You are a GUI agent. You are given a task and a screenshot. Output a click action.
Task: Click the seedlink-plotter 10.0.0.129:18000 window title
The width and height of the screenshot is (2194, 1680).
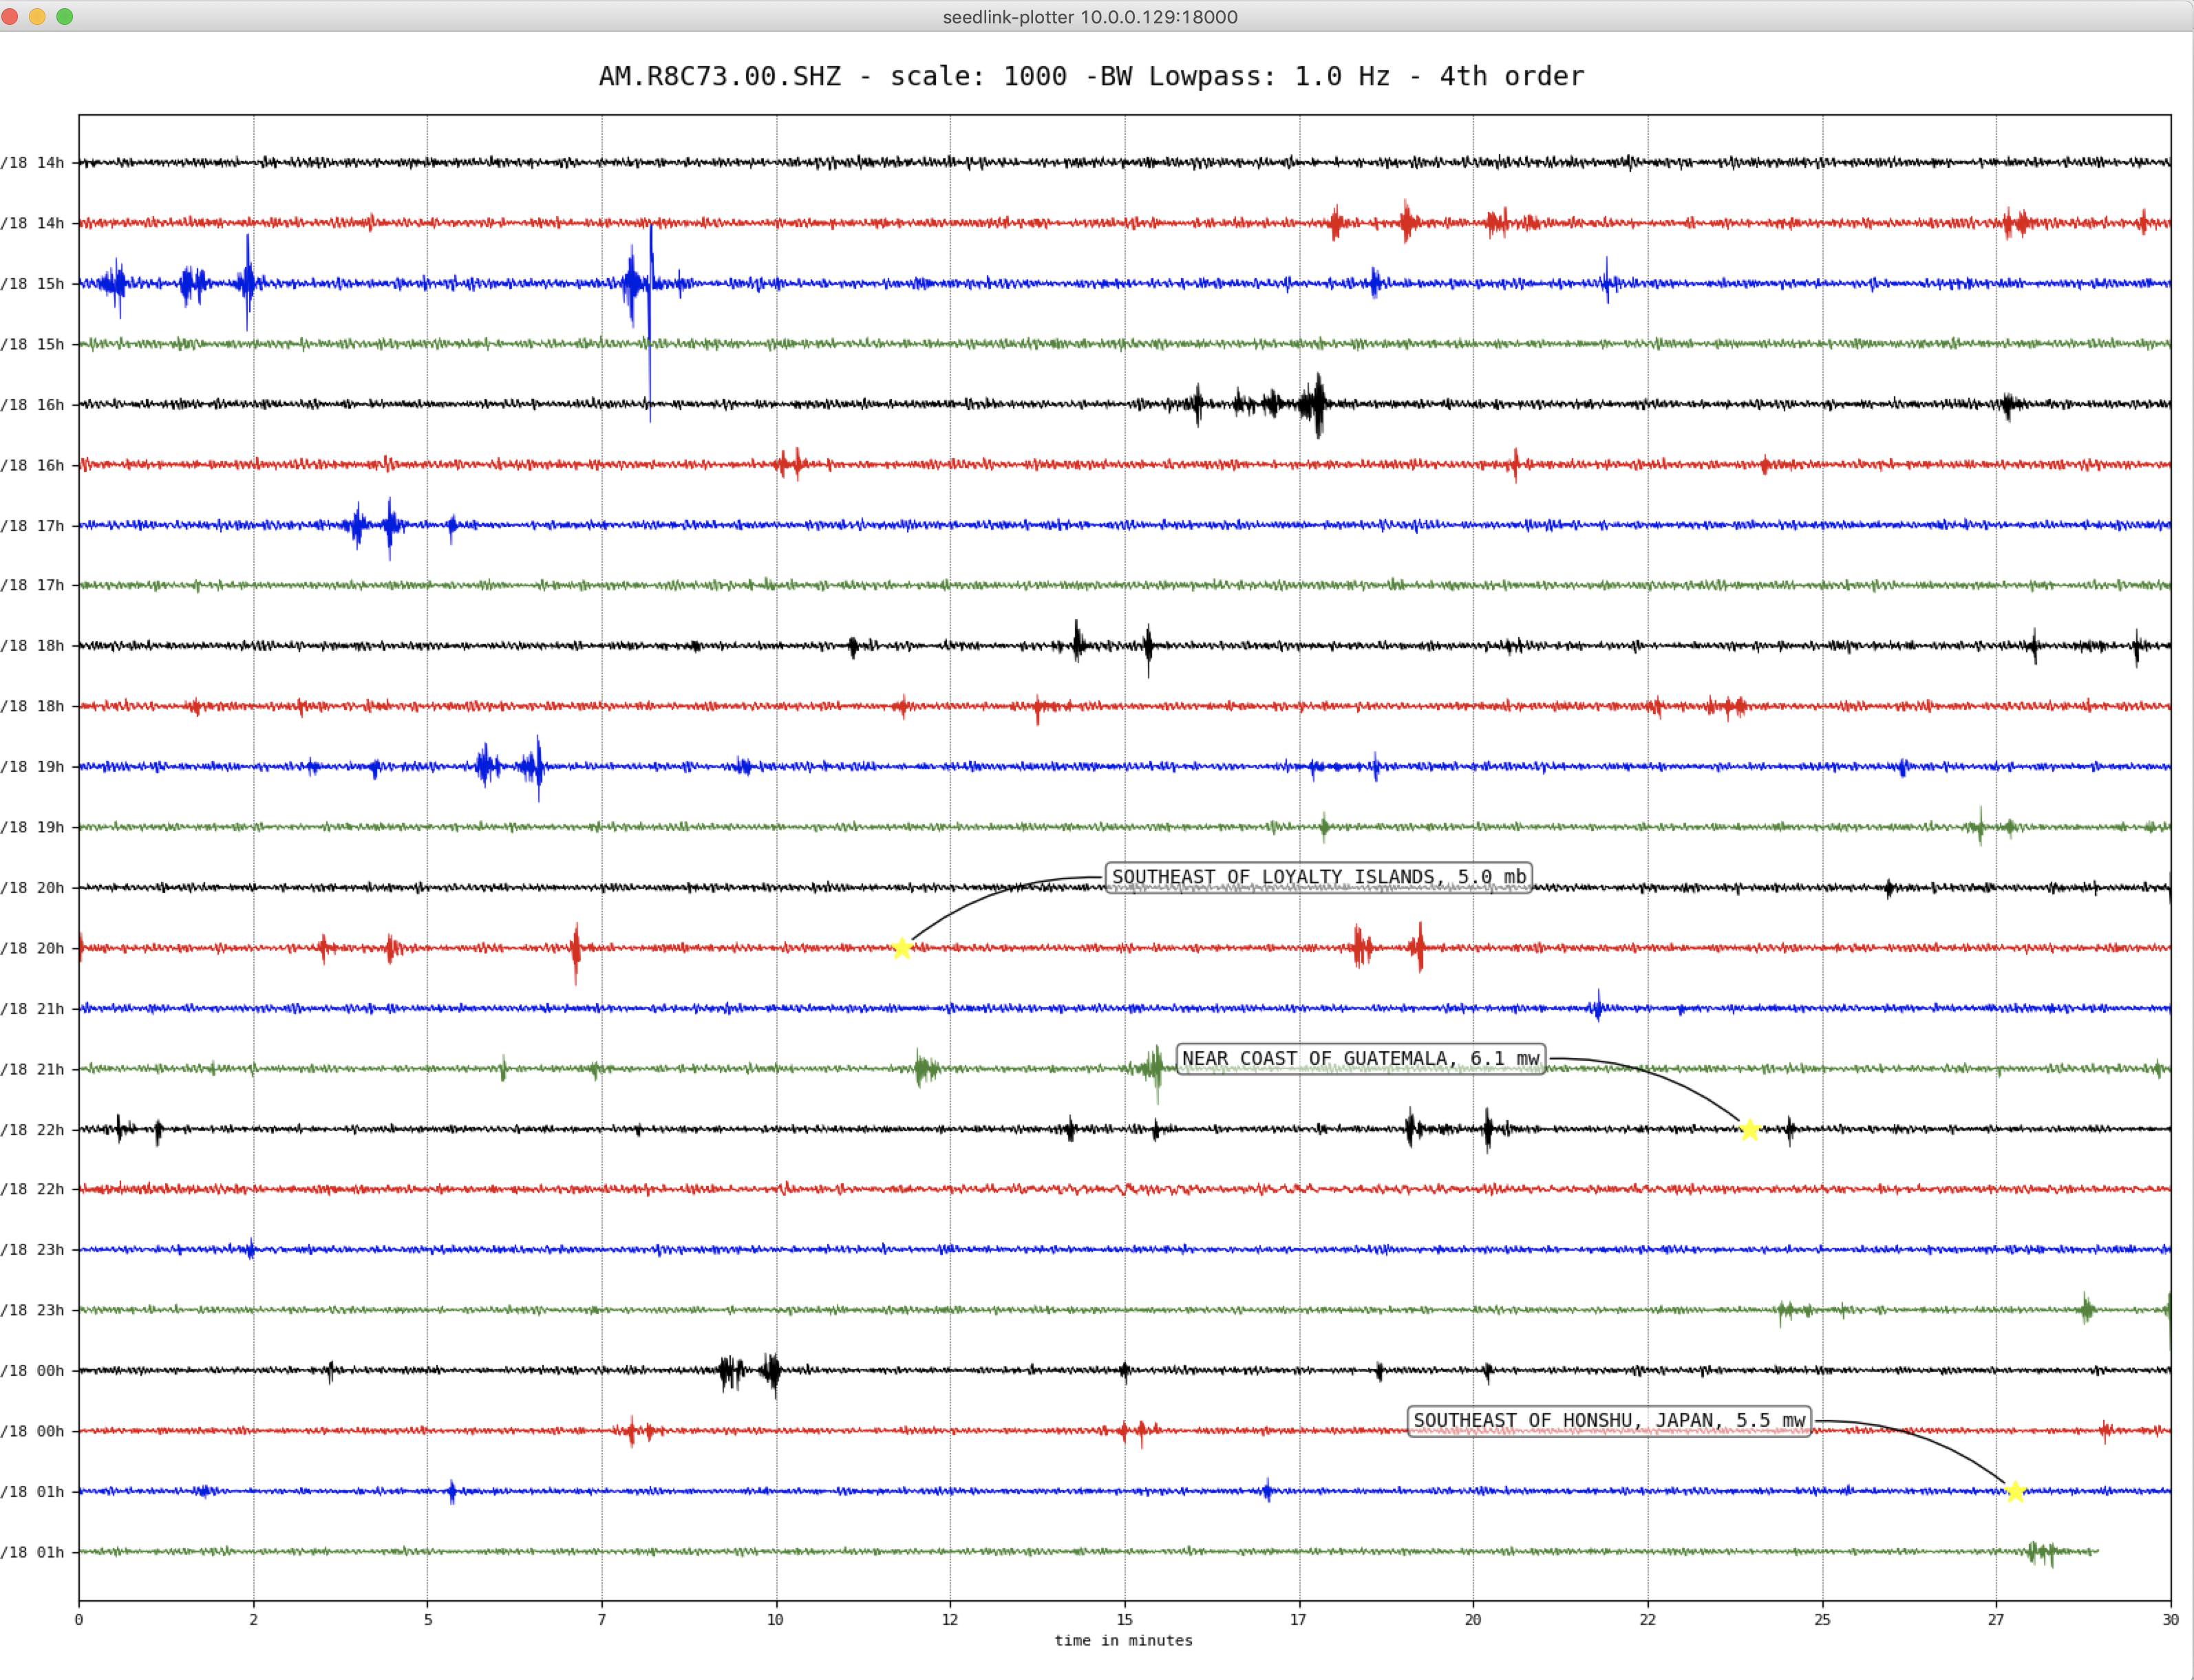point(1089,17)
